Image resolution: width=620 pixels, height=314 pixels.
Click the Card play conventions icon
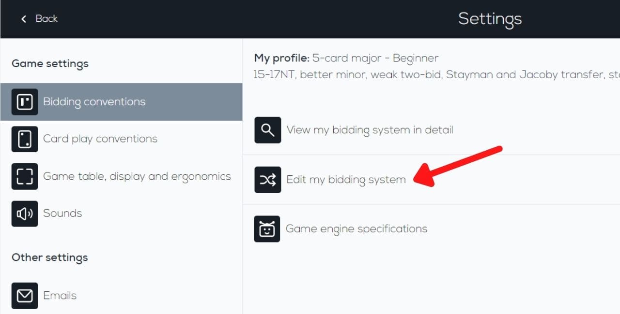click(x=25, y=139)
